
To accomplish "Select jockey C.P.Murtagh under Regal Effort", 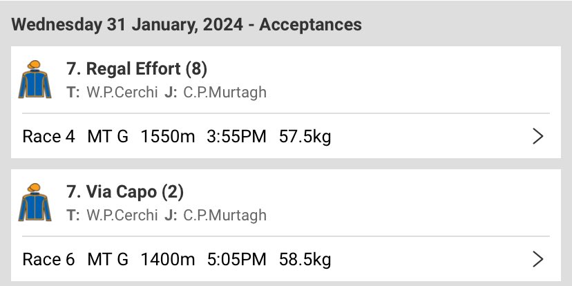I will click(225, 93).
